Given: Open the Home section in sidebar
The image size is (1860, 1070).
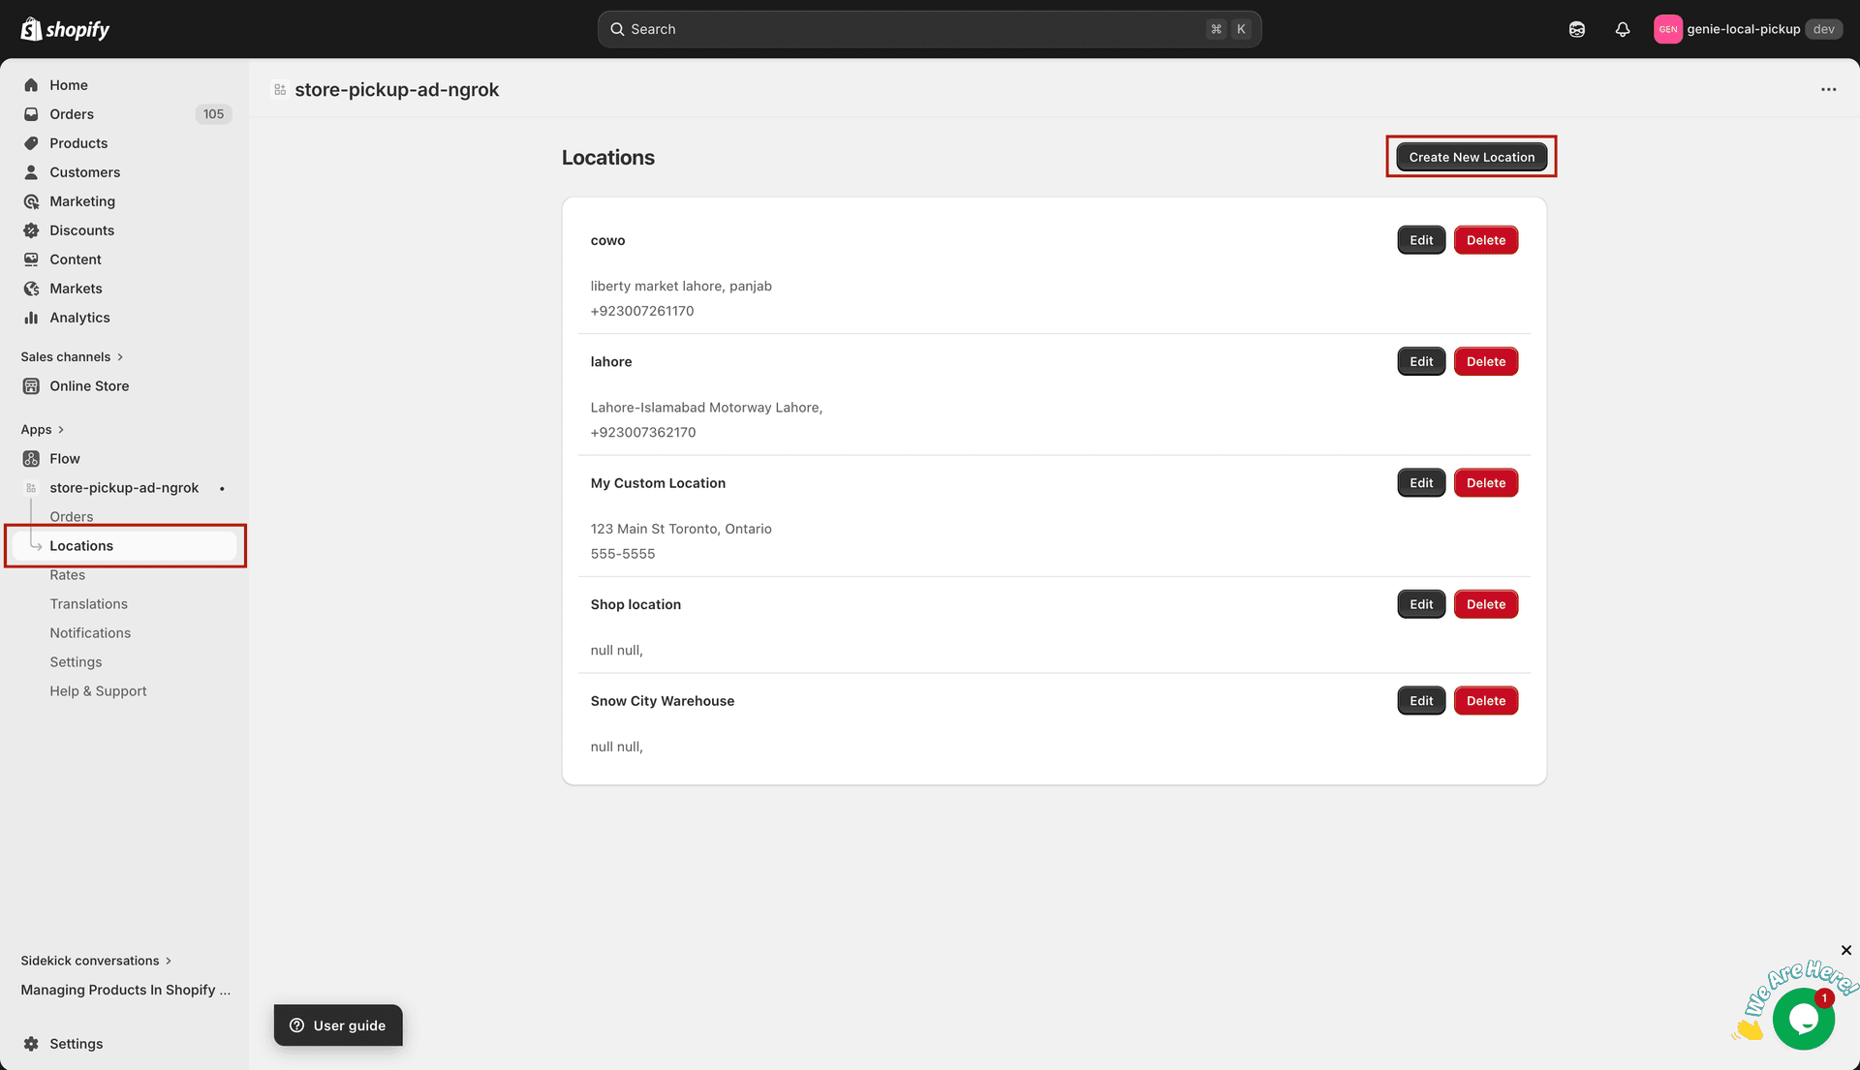Looking at the screenshot, I should 68,85.
